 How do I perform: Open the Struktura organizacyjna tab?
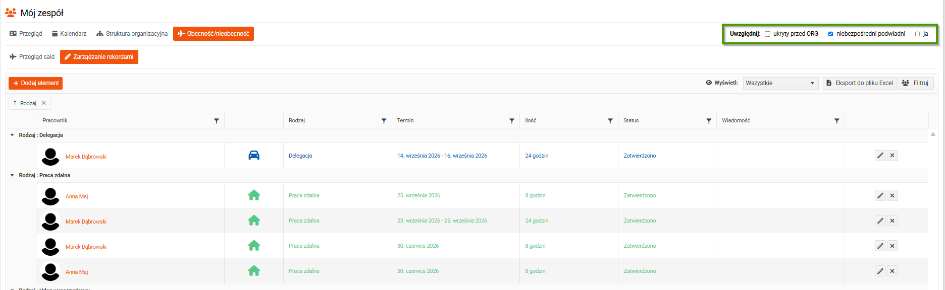(132, 34)
